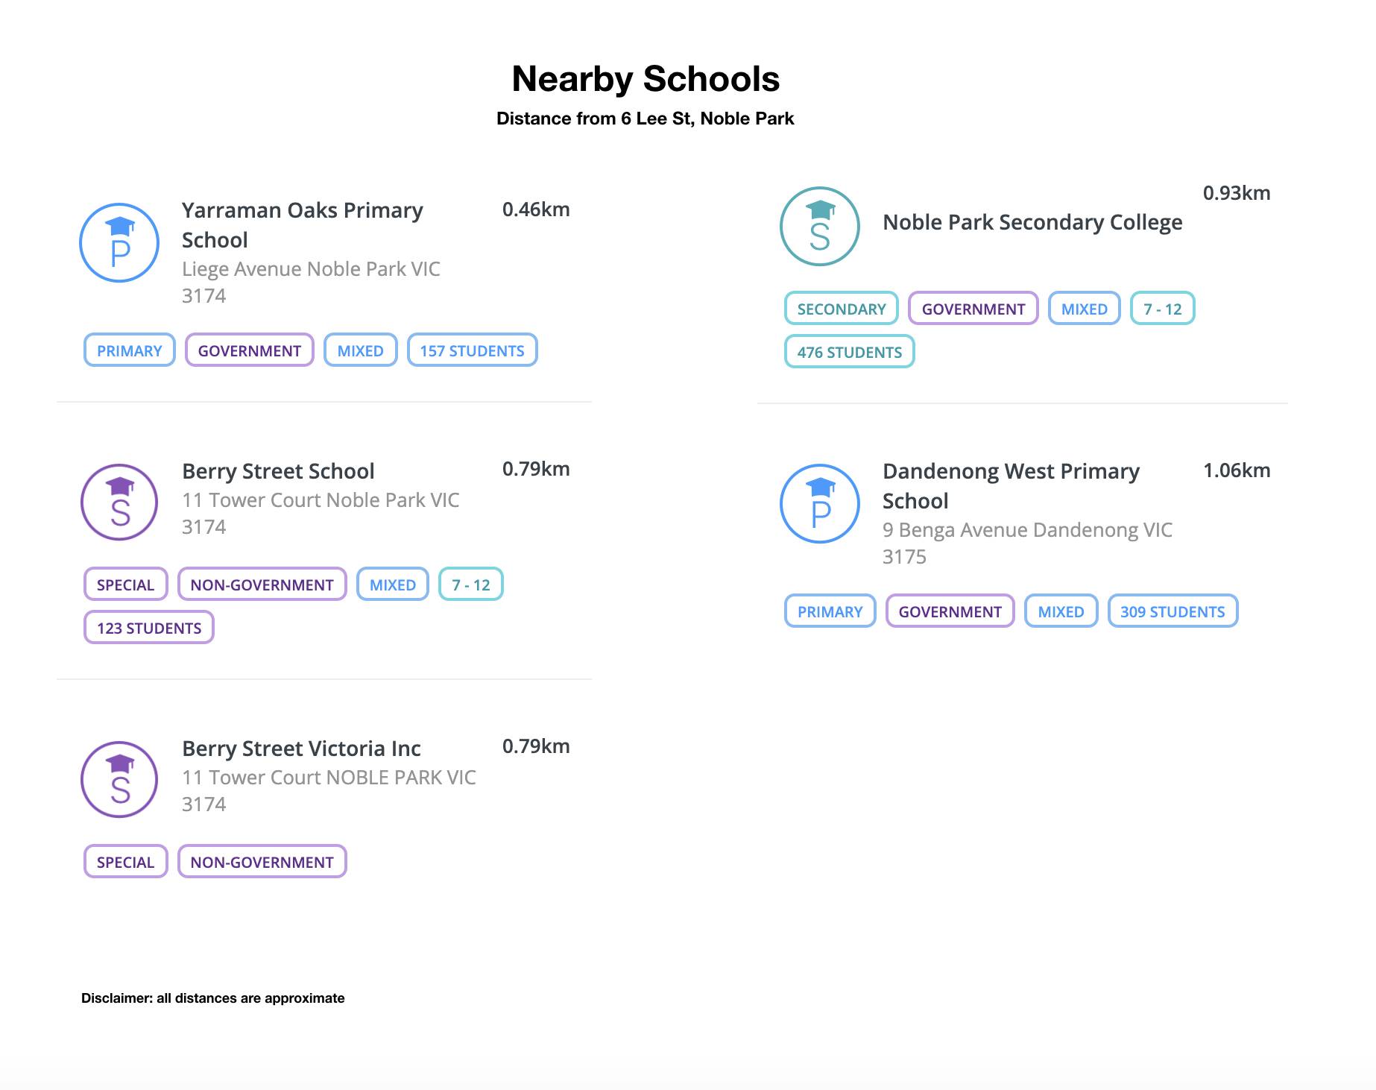The image size is (1376, 1090).
Task: Click Dandenong West Primary School's P icon
Action: (x=820, y=504)
